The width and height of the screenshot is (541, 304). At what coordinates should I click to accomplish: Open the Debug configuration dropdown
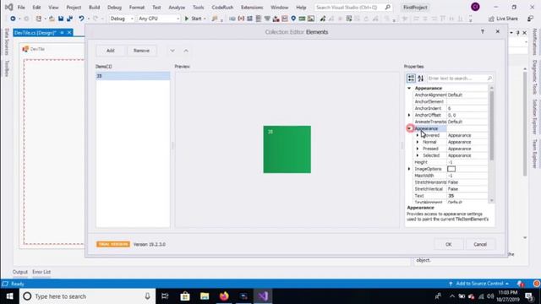point(122,19)
